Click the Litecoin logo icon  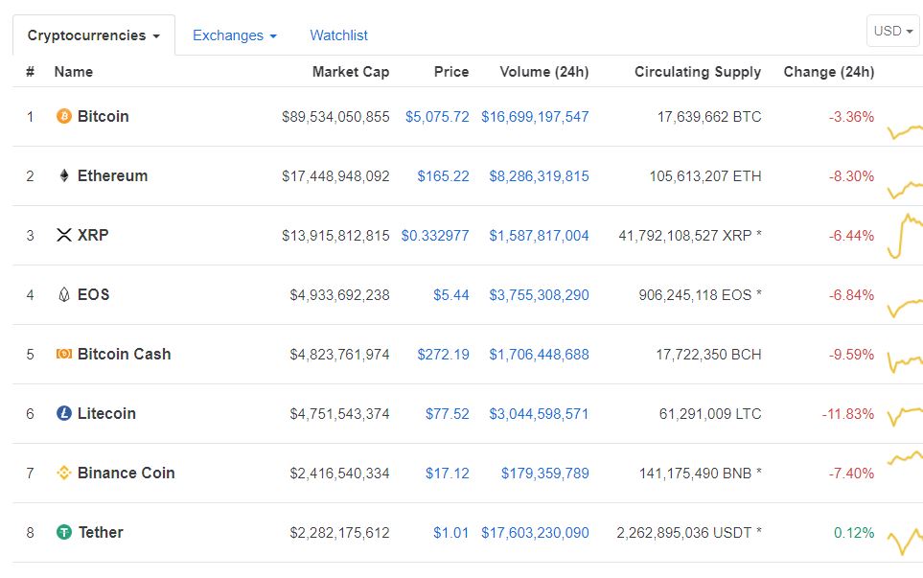(x=64, y=414)
